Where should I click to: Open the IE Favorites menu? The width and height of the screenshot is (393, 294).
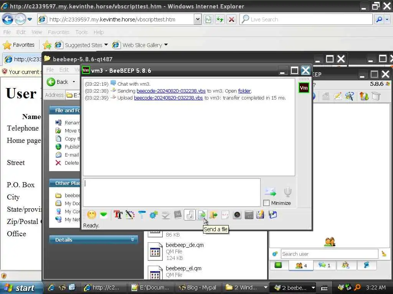[x=58, y=32]
